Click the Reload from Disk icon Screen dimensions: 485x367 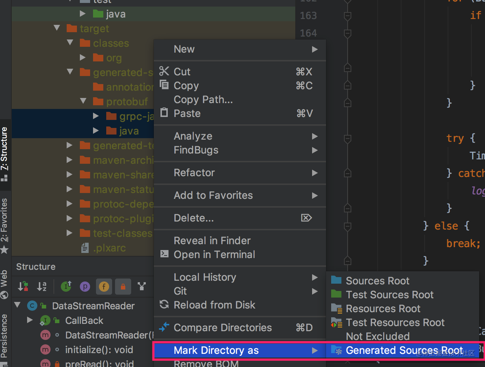coord(164,304)
